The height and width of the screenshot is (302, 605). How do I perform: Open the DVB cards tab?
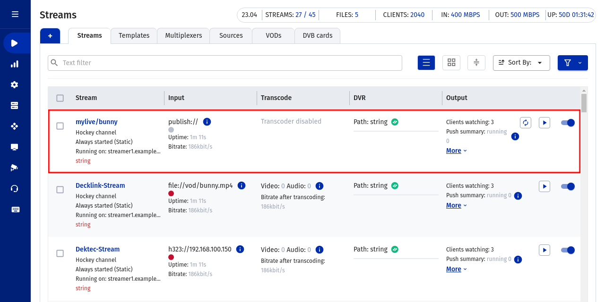click(317, 36)
